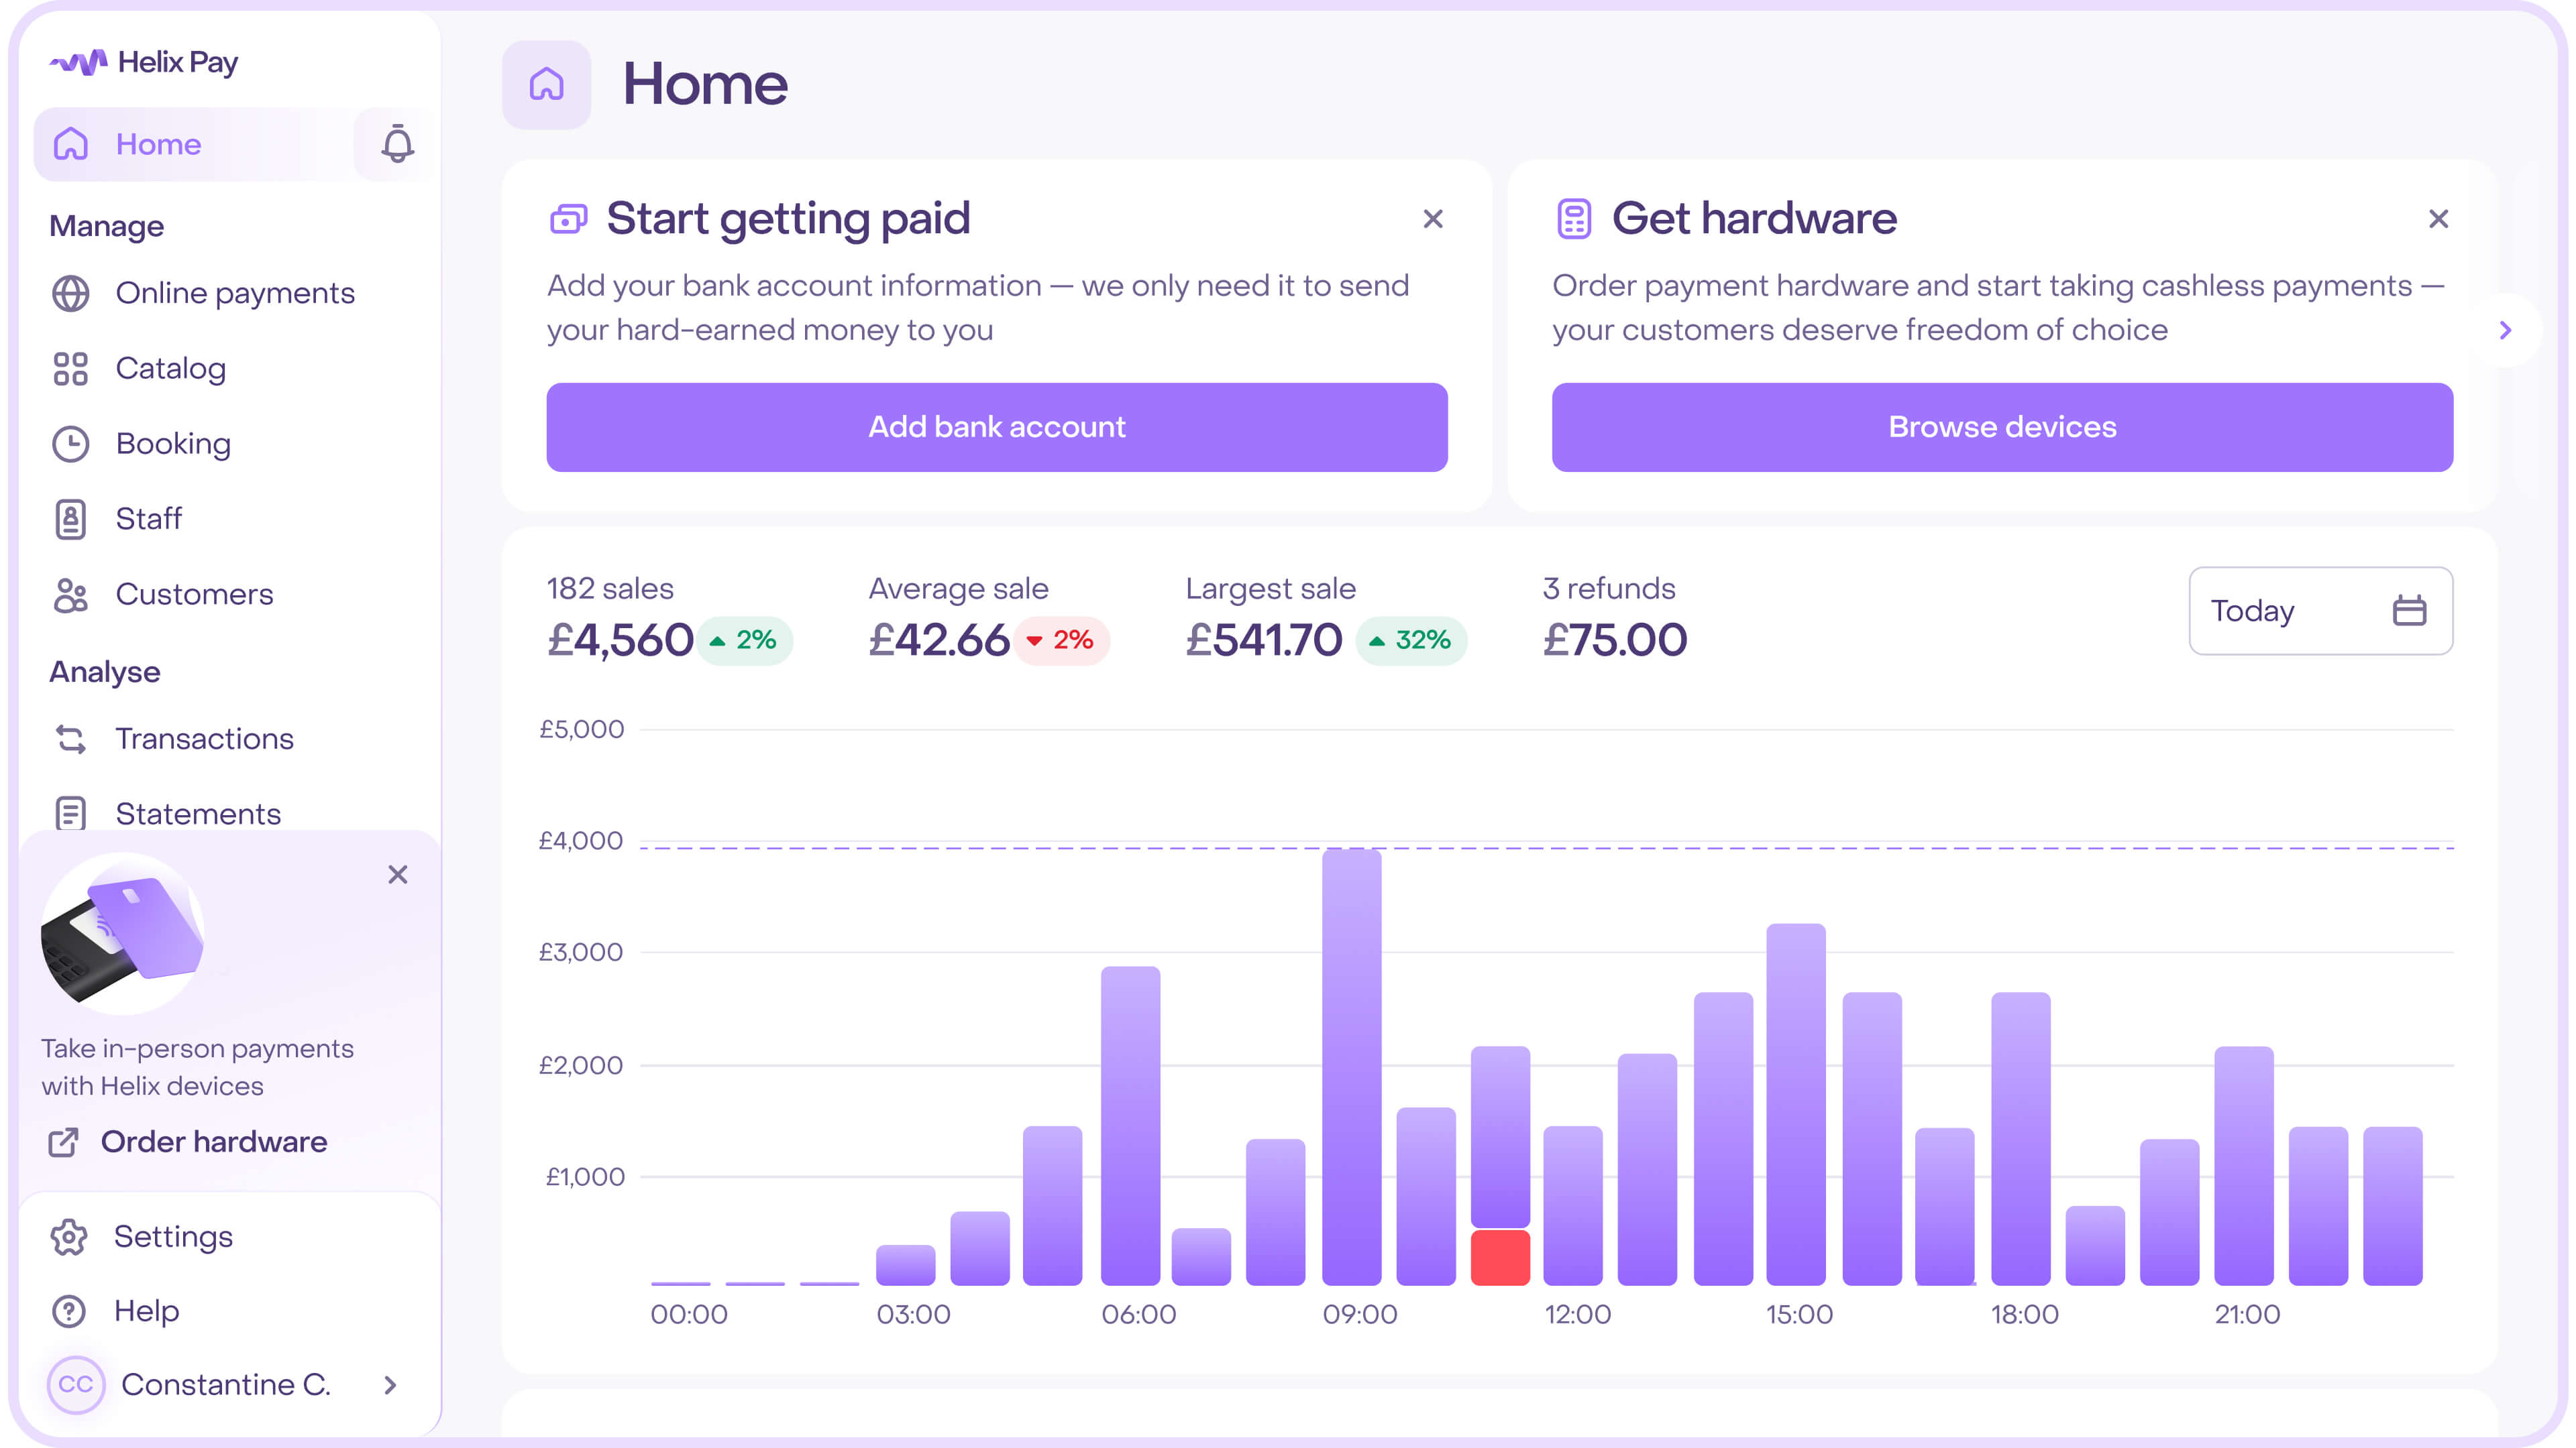Click the red refund bar segment
Viewport: 2576px width, 1448px height.
point(1499,1257)
